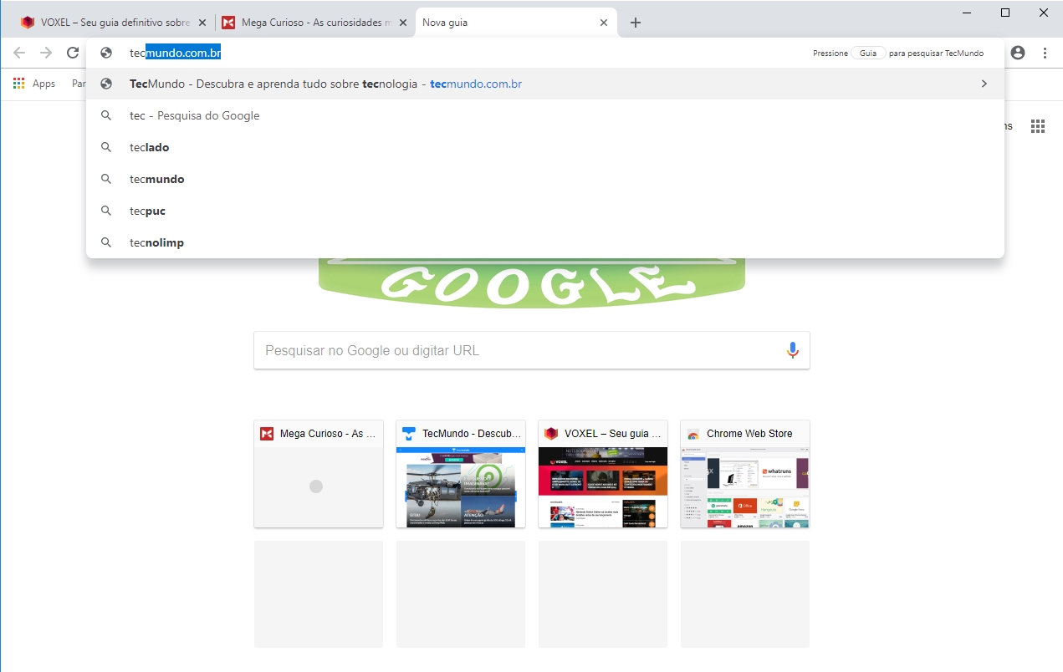Minimize the Chrome window
This screenshot has height=672, width=1063.
click(x=967, y=12)
